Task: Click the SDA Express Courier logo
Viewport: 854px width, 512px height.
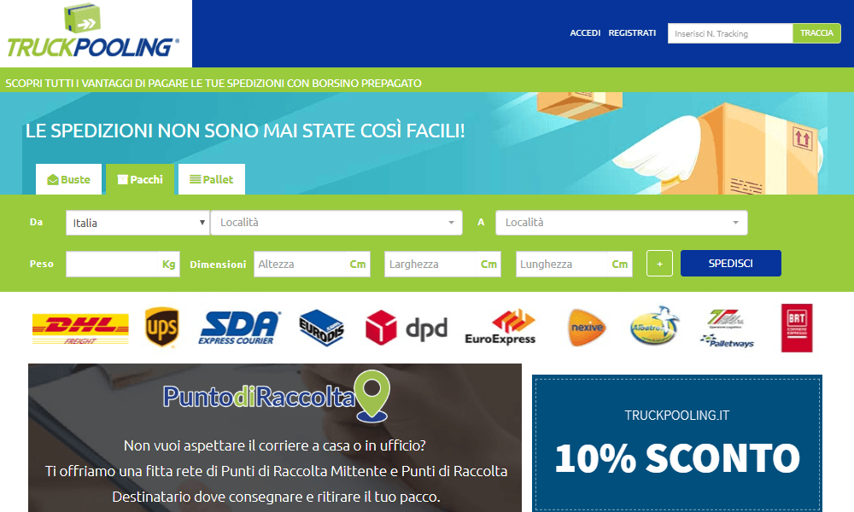Action: click(x=240, y=328)
